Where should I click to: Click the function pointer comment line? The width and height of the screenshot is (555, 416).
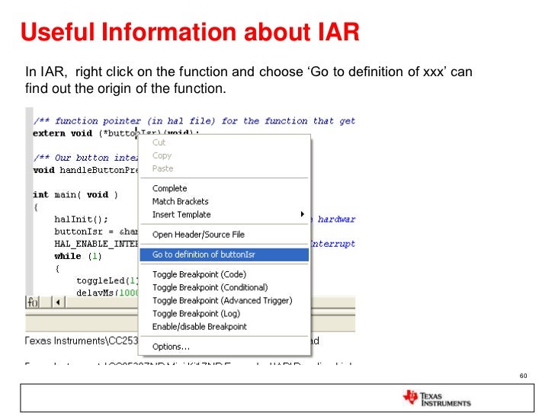(194, 121)
